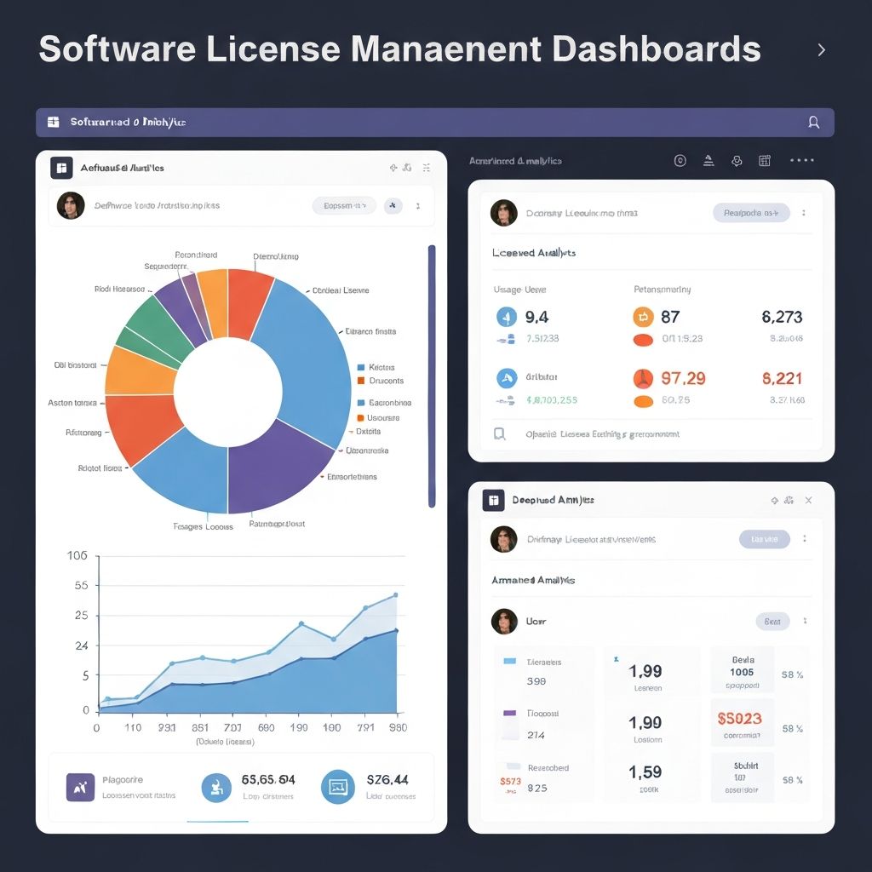Click the vertical scrollbar beside the donut chart
This screenshot has width=872, height=872.
click(432, 375)
